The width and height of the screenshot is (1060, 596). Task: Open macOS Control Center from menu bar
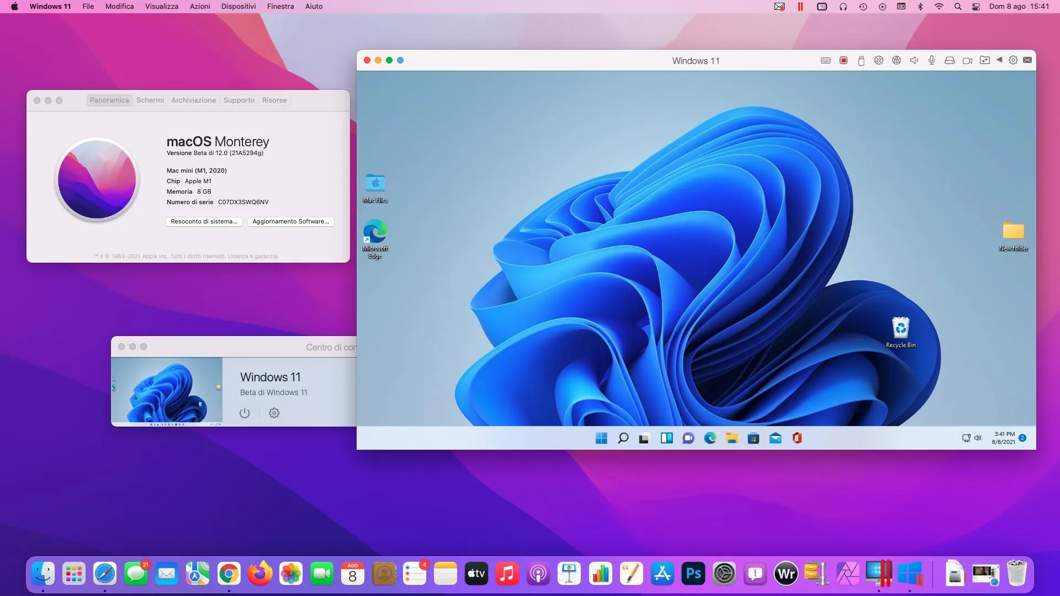click(x=976, y=7)
